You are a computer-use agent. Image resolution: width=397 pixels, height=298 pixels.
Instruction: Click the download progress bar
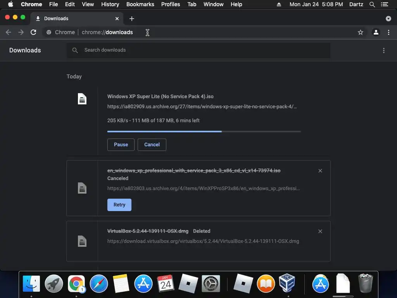[x=204, y=132]
